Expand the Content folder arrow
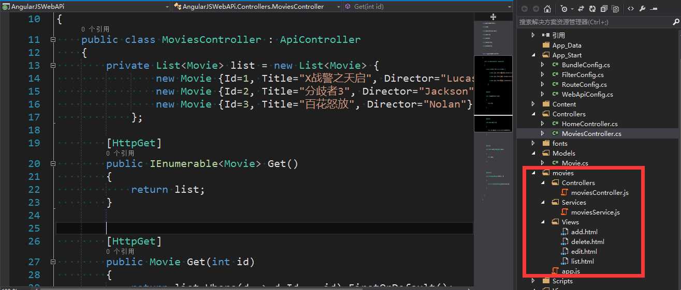The image size is (681, 290). [533, 104]
